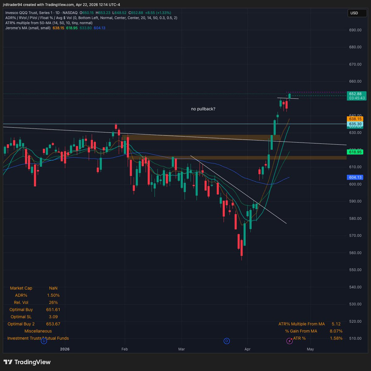This screenshot has height=371, width=371.
Task: Click the change value +8.55 (+1.33%)
Action: pyautogui.click(x=158, y=13)
